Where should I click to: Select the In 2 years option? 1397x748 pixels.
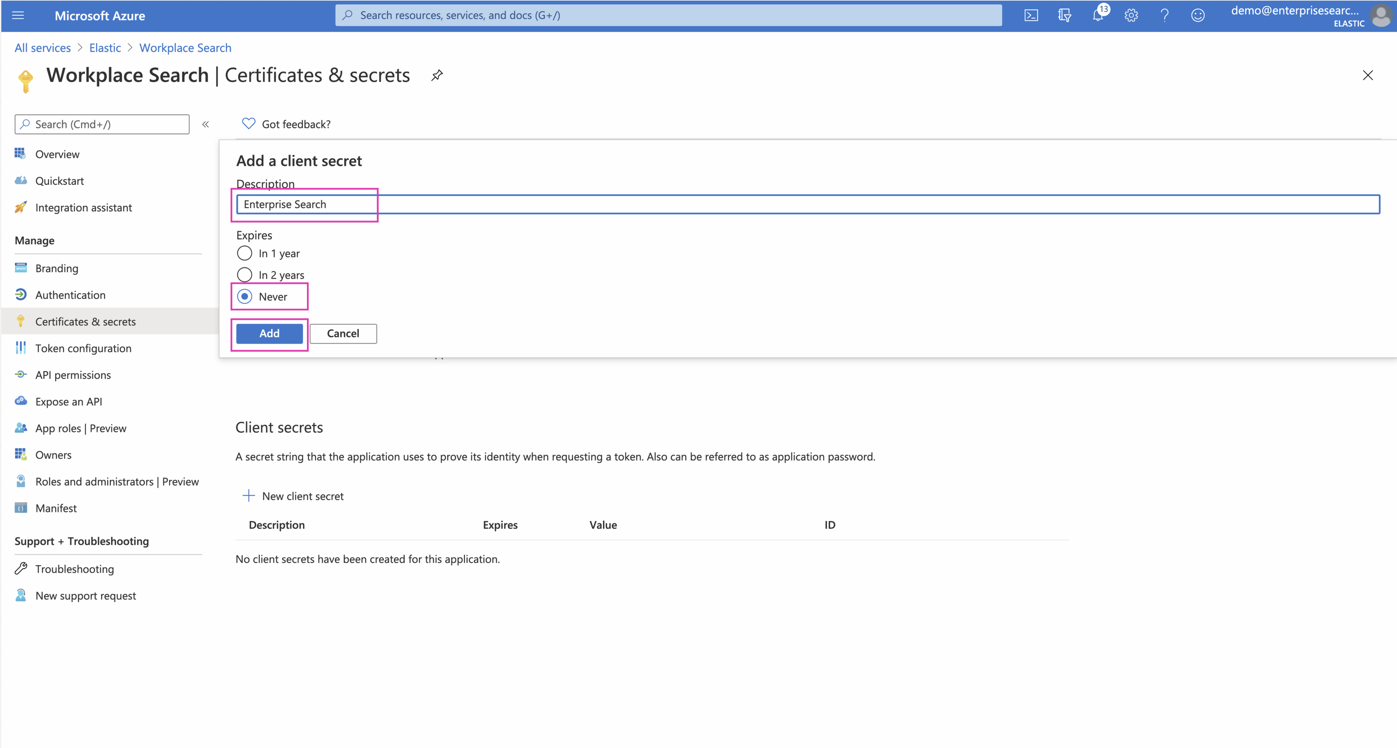(245, 275)
